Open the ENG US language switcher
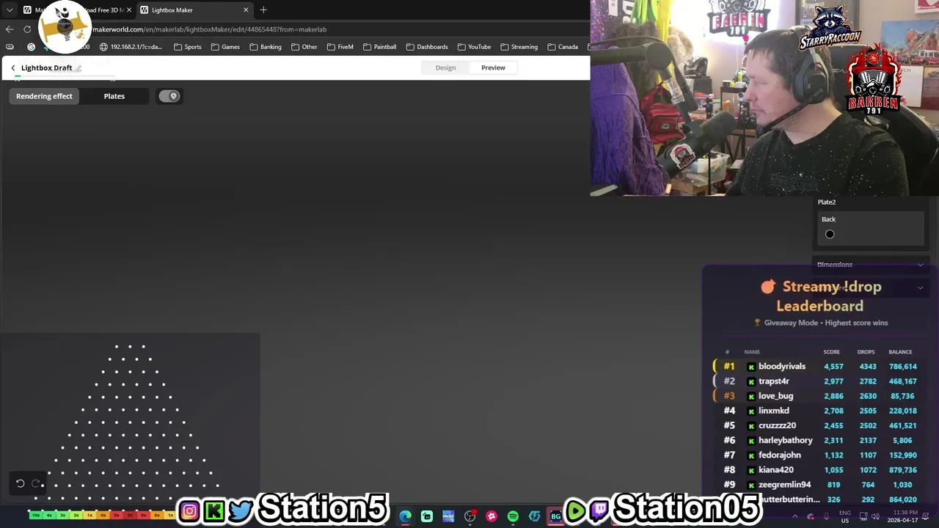939x528 pixels. (845, 516)
